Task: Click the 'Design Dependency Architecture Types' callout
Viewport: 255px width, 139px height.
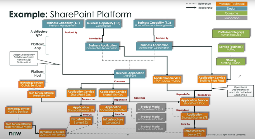Action: coord(24,58)
